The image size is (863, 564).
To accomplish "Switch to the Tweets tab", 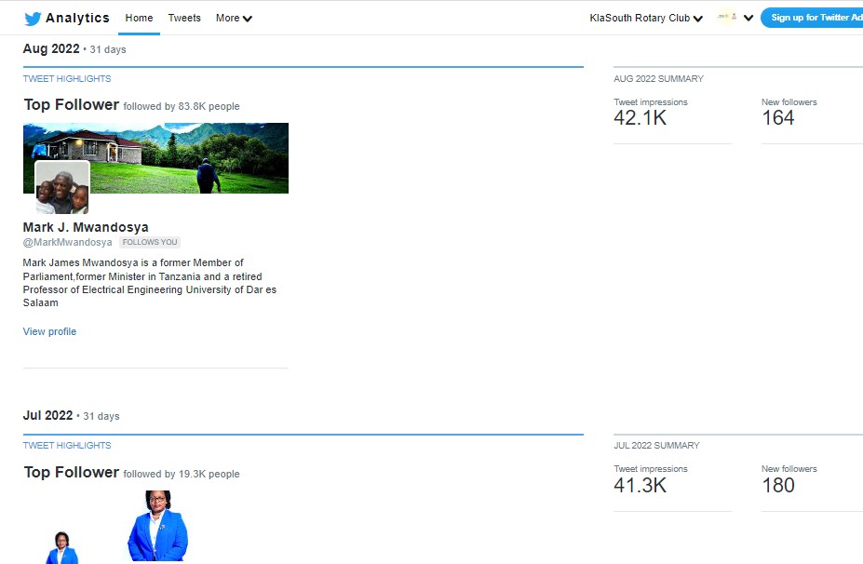I will pyautogui.click(x=184, y=19).
